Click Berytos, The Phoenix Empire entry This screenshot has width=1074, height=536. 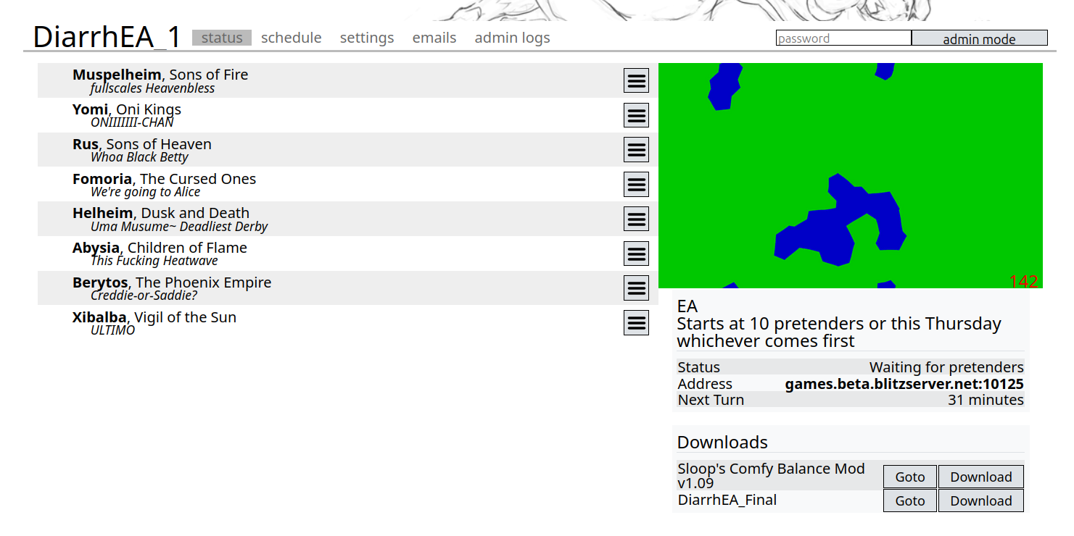(172, 282)
